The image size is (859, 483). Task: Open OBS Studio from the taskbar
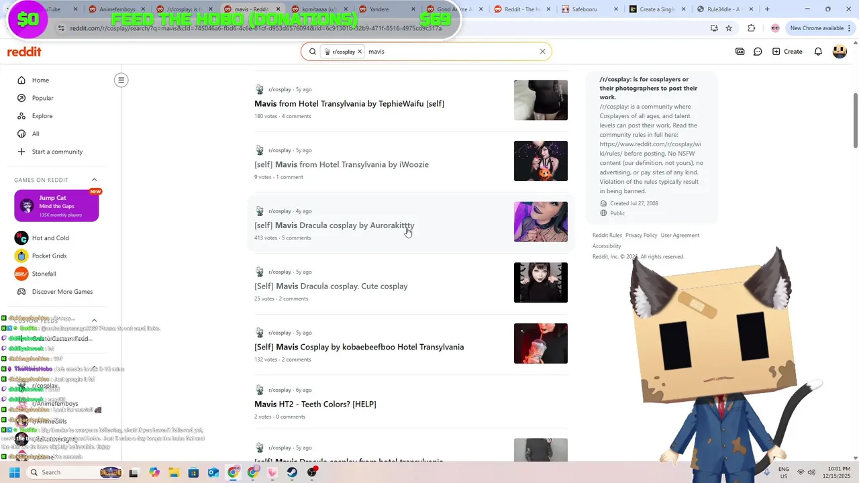click(312, 472)
